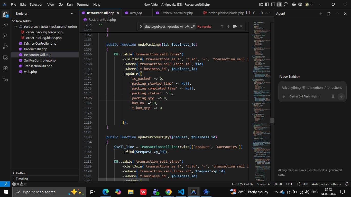351x197 pixels.
Task: Click the editor vertical scrollbar thumb
Action: click(x=272, y=121)
